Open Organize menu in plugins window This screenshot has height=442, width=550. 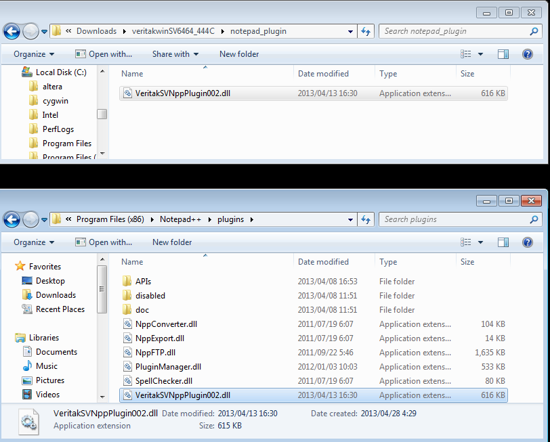click(34, 242)
